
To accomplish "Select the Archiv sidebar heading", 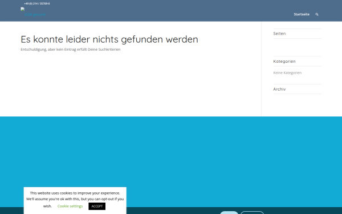I will click(x=279, y=89).
